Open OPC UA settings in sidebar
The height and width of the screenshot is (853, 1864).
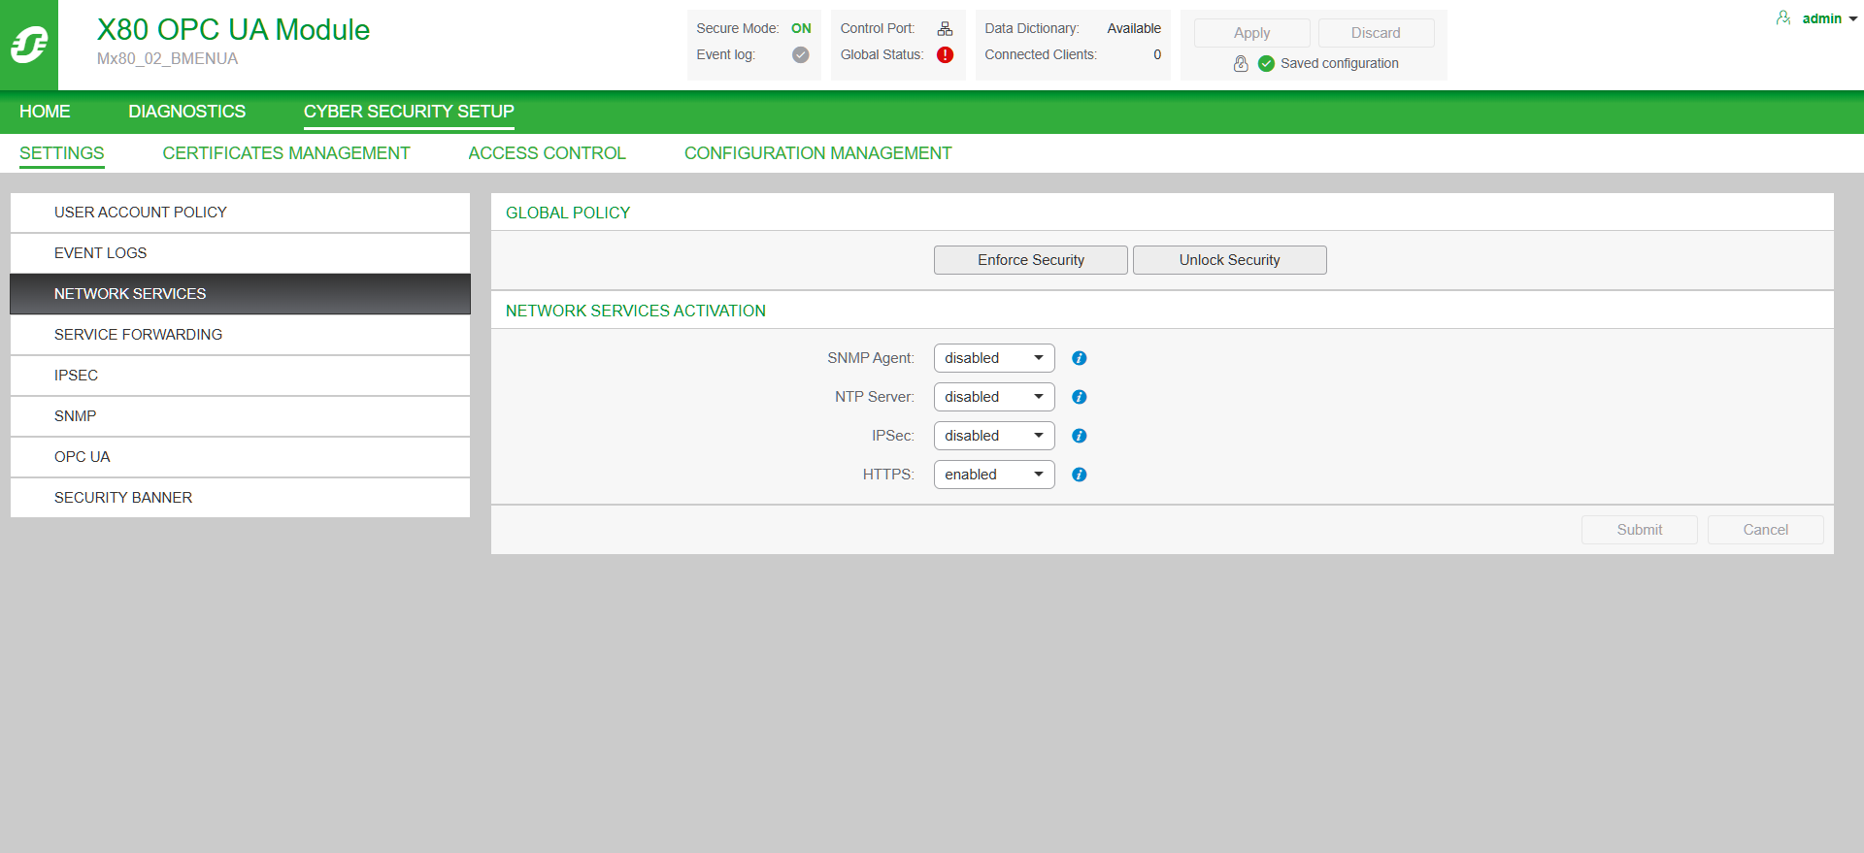(x=240, y=457)
